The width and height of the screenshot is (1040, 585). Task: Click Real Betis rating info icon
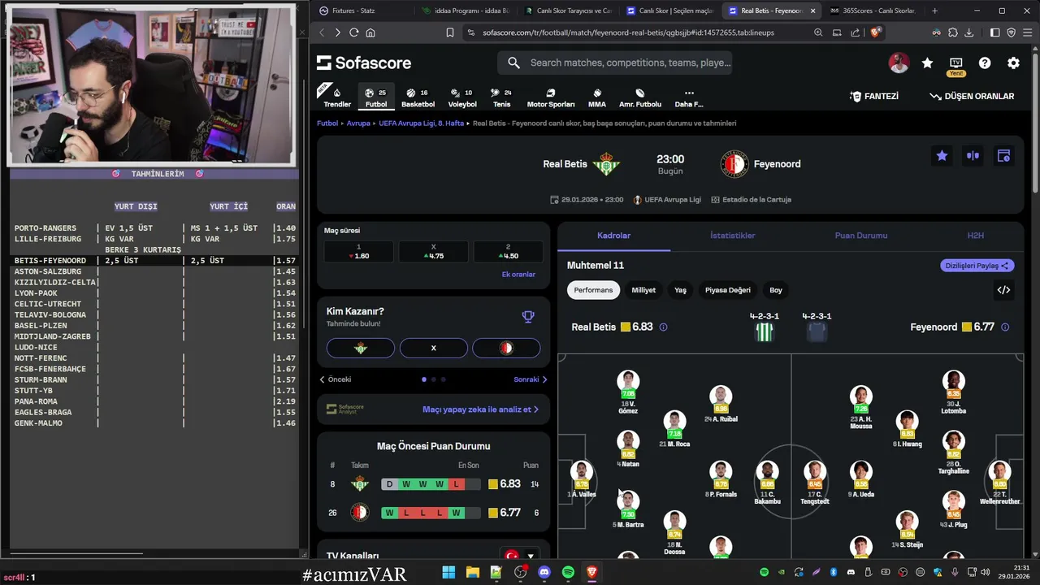point(663,327)
